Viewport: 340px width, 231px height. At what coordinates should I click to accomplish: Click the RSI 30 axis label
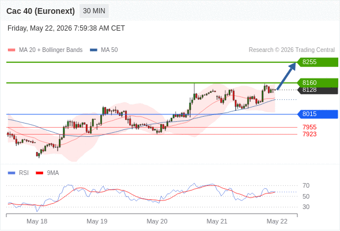point(306,207)
